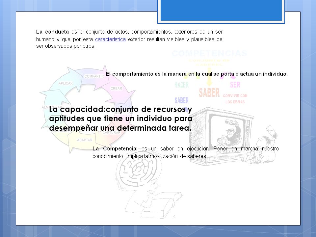Click the blue title box on the slide
Screen dimensions: 316x237
coord(221,10)
